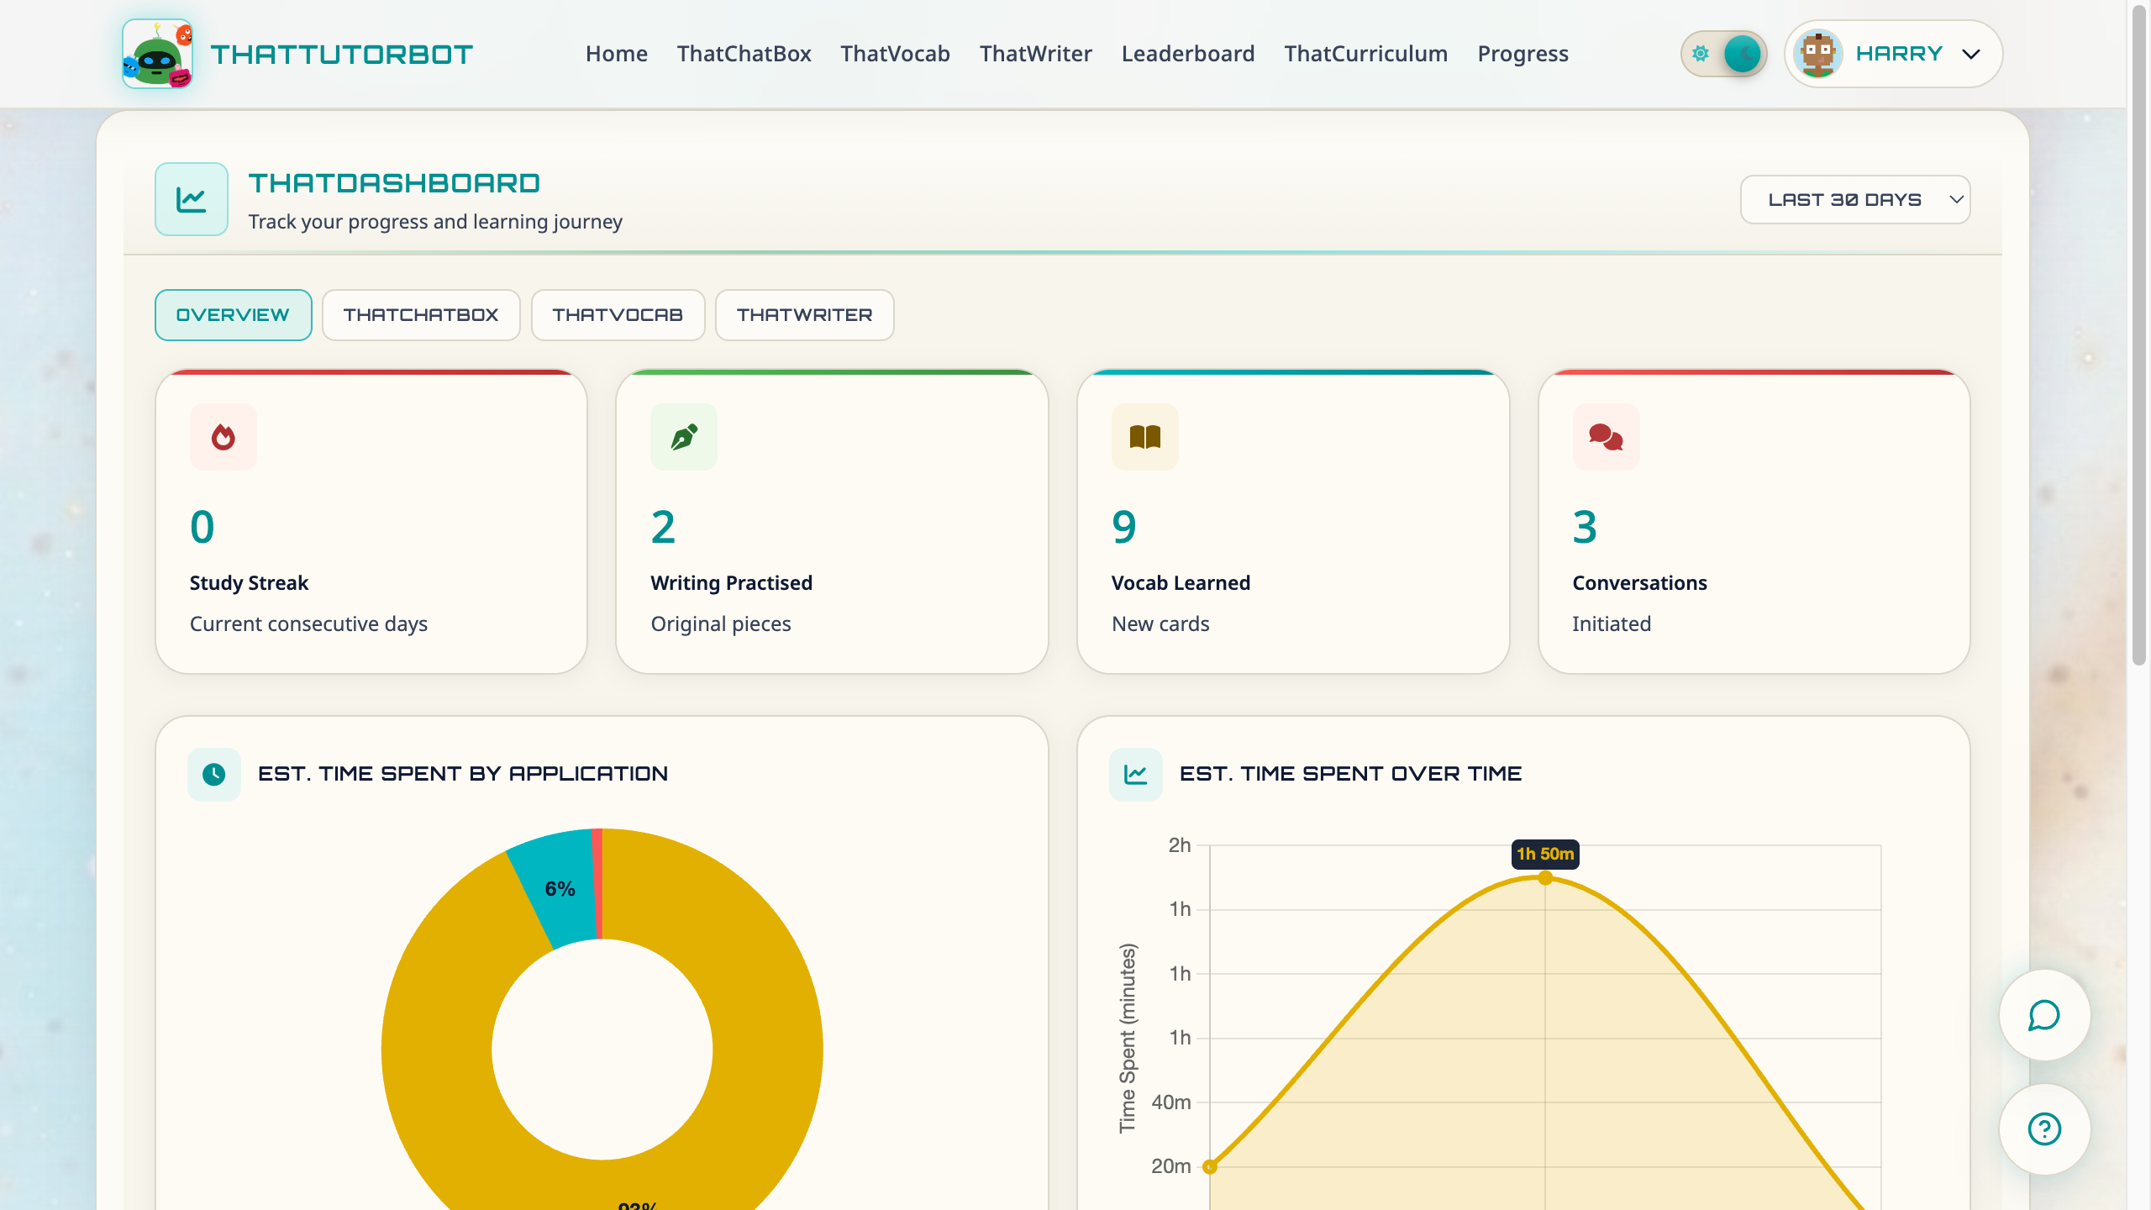Click the THATDASHBOARD heading
The height and width of the screenshot is (1210, 2151).
pyautogui.click(x=394, y=183)
